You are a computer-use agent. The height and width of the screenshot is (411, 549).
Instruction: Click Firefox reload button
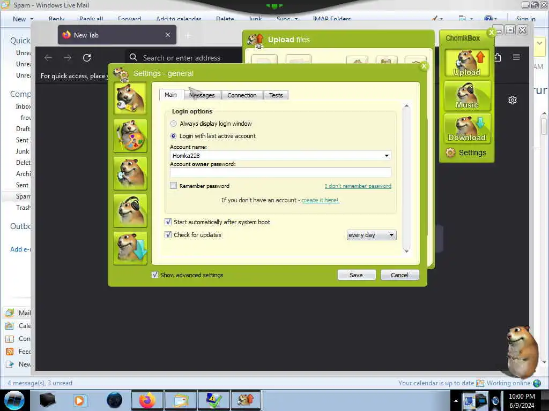pos(87,58)
